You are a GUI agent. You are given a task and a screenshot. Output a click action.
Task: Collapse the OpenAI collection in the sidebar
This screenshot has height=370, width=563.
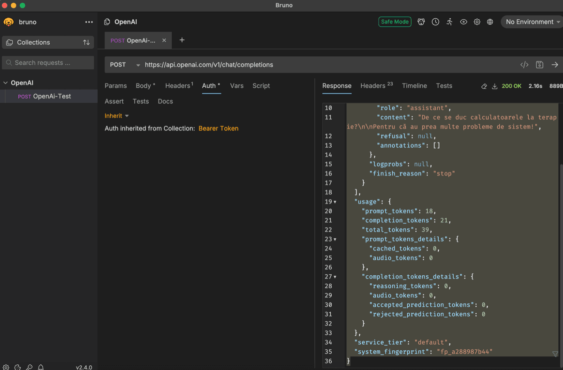click(x=6, y=83)
